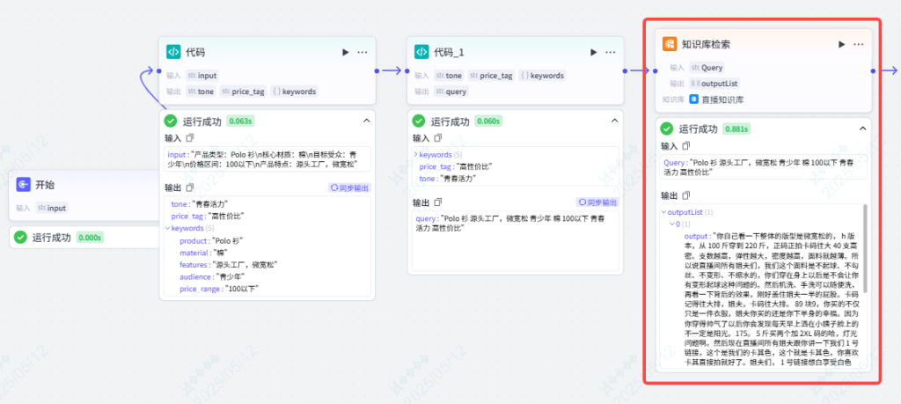Click the product "Polo 衫" row

coord(211,241)
